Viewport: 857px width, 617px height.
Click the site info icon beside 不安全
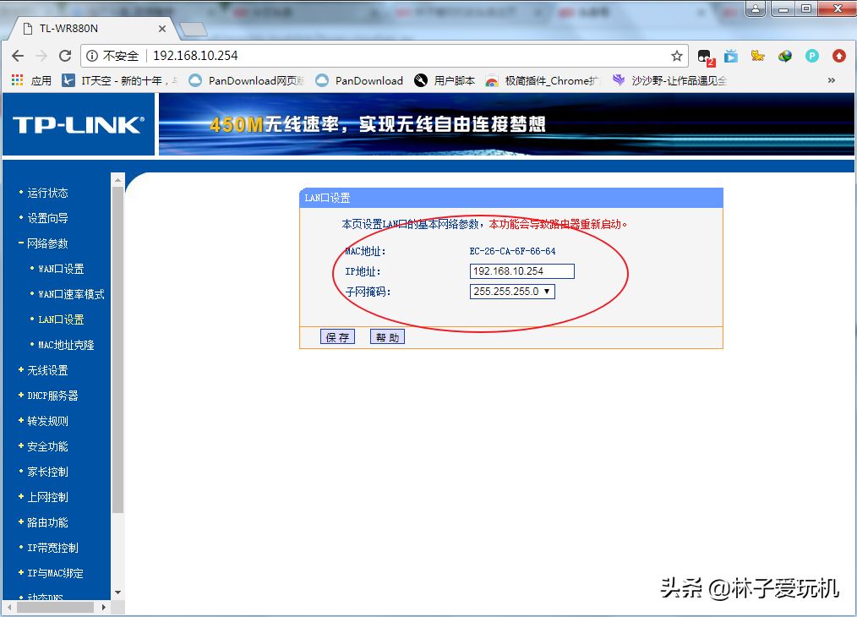pyautogui.click(x=91, y=56)
